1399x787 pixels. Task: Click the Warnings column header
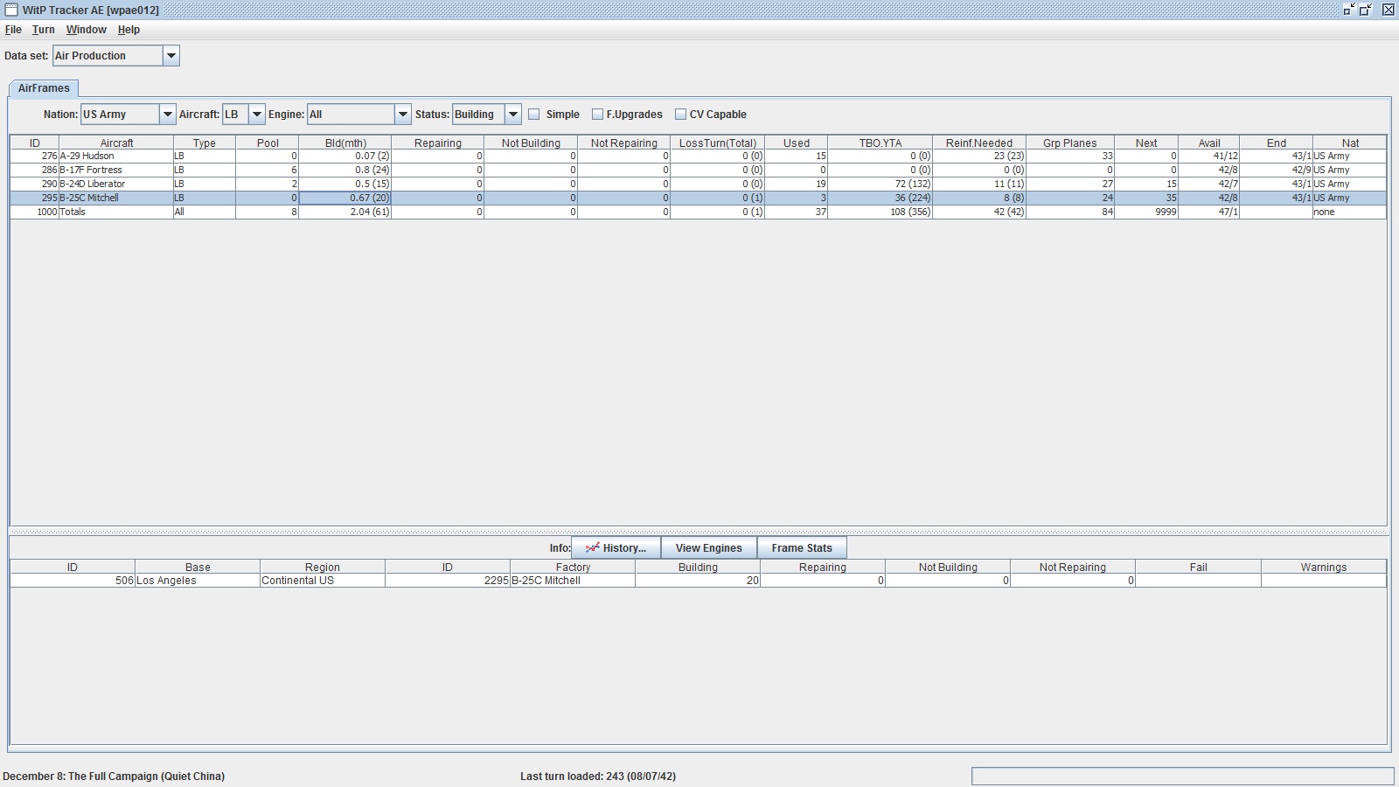1324,567
